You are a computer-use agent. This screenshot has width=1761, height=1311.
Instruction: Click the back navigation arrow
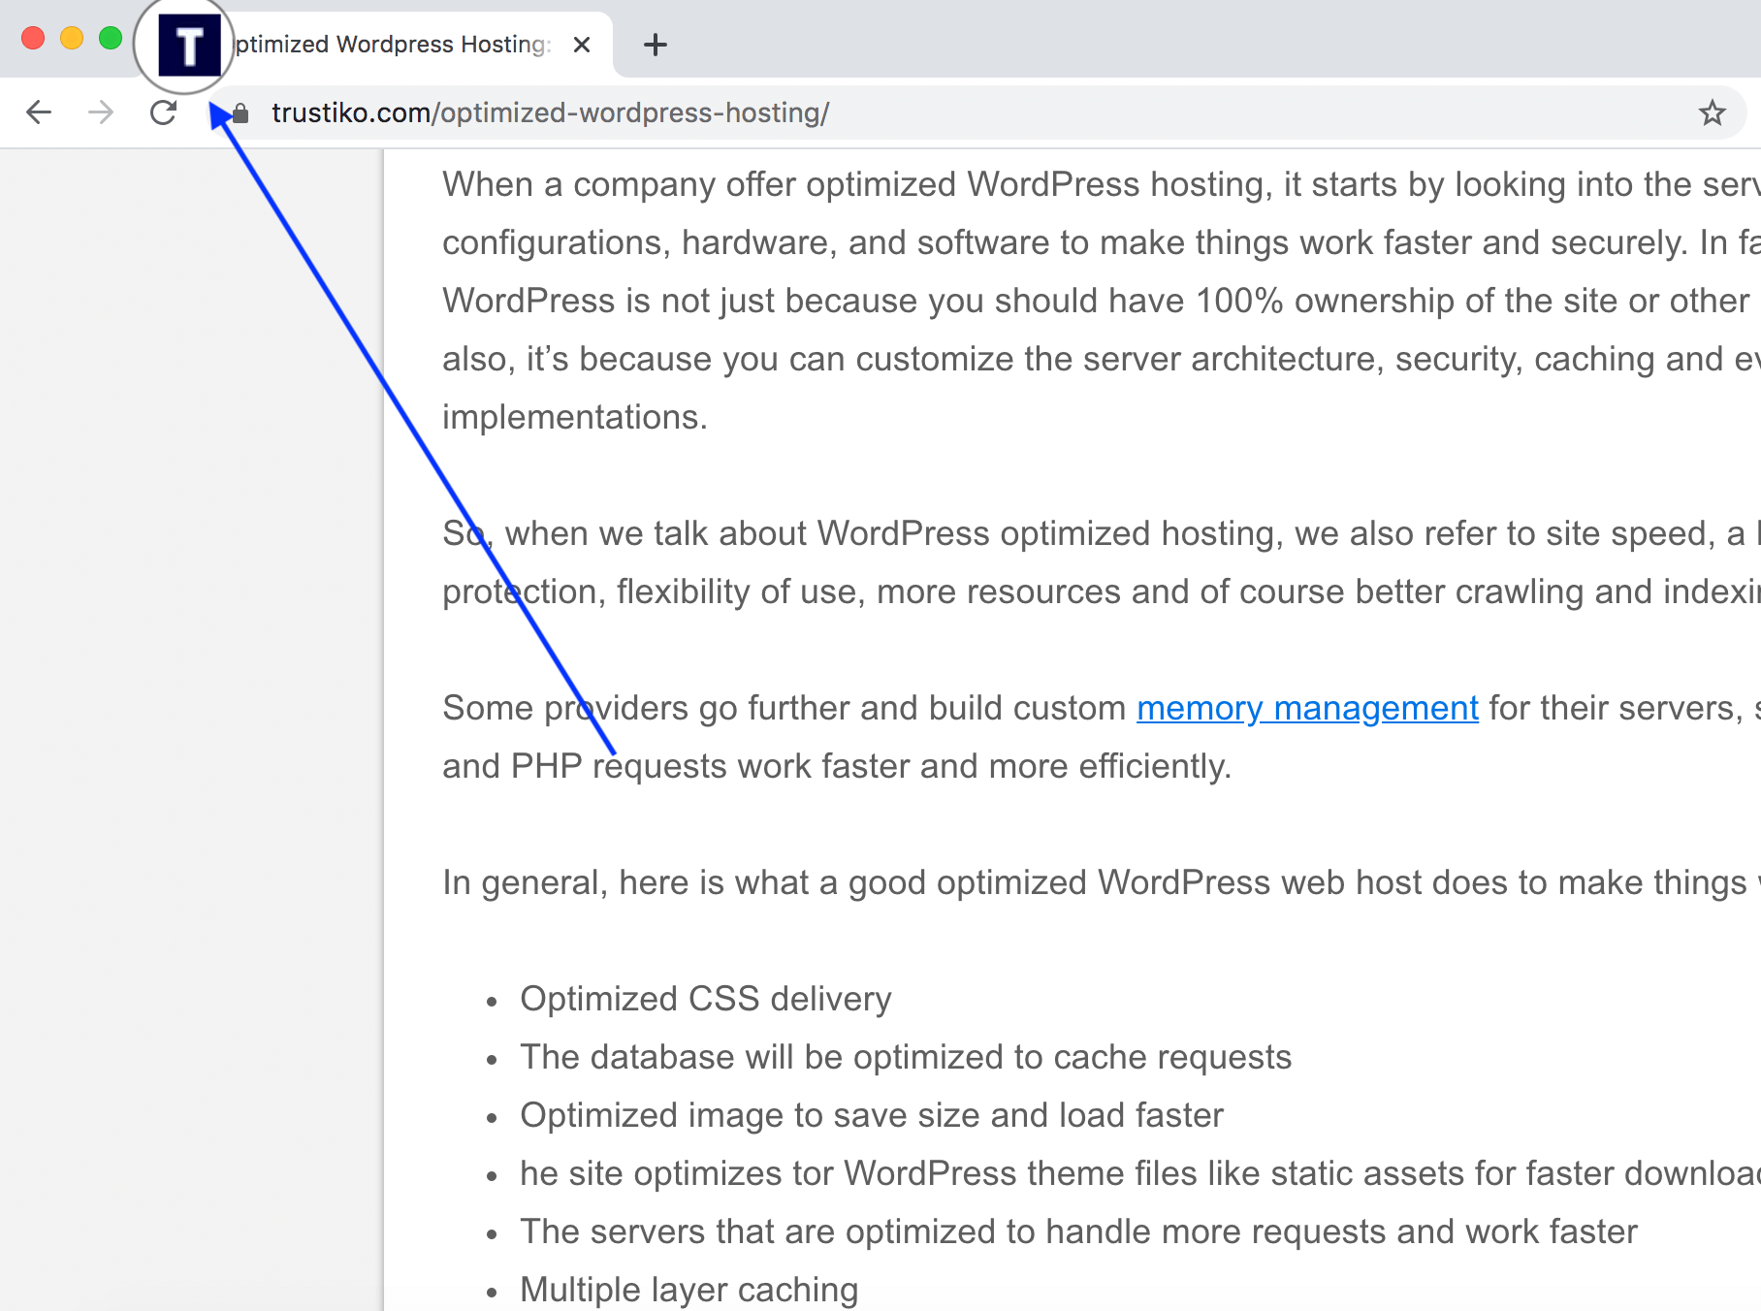[x=39, y=112]
